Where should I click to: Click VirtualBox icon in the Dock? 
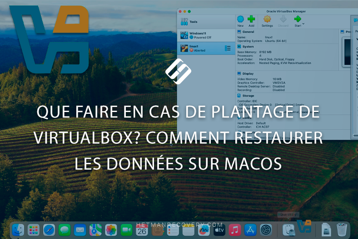(303, 227)
